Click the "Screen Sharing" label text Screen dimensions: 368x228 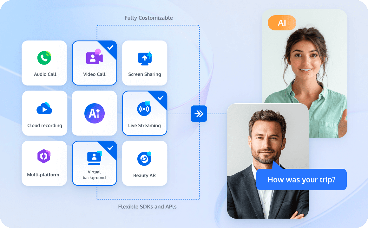coord(145,74)
